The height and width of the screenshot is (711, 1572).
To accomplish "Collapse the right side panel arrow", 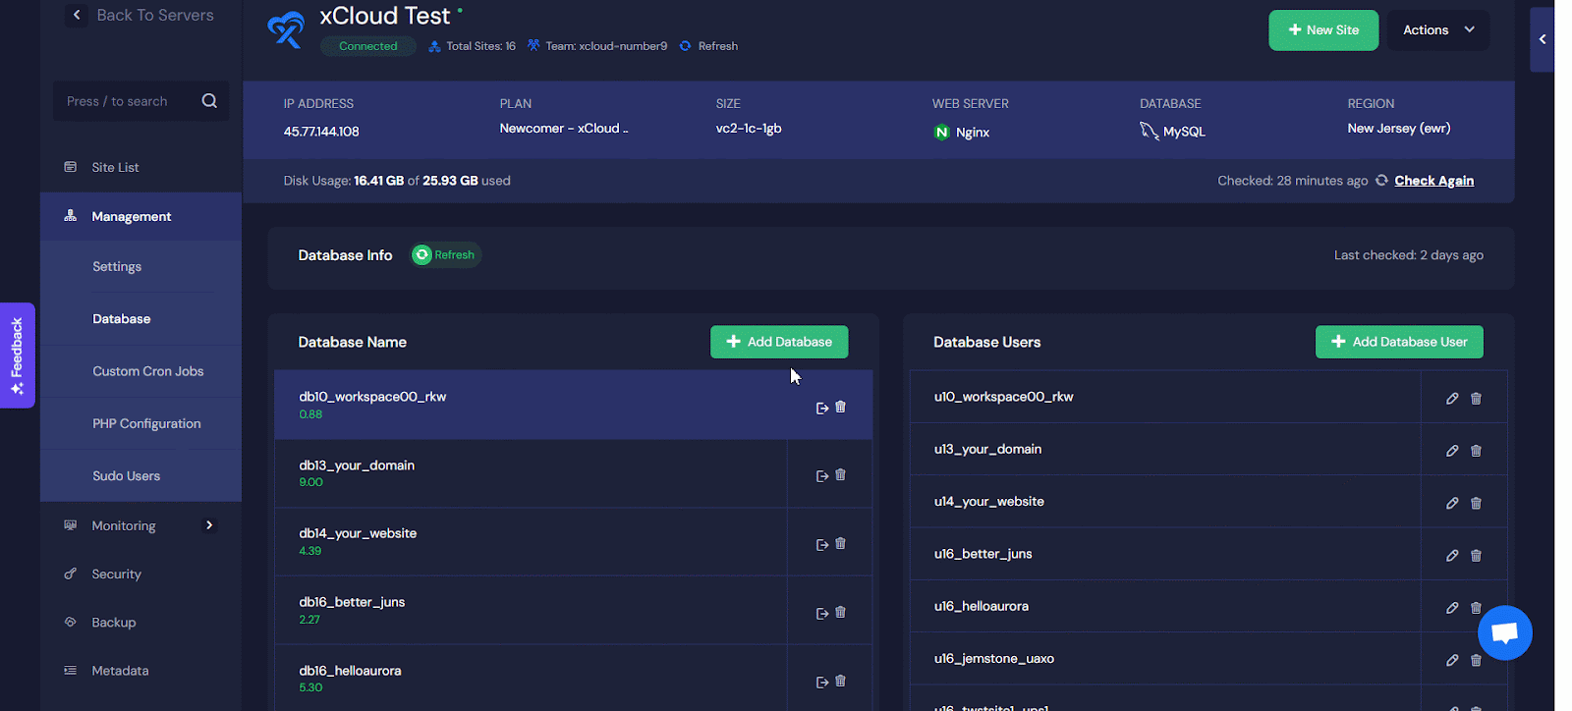I will pyautogui.click(x=1542, y=39).
